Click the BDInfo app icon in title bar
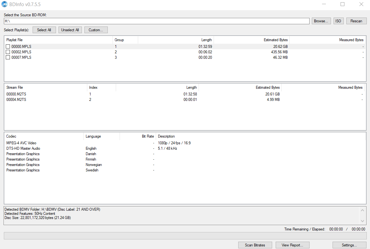370x249 pixels. click(4, 4)
